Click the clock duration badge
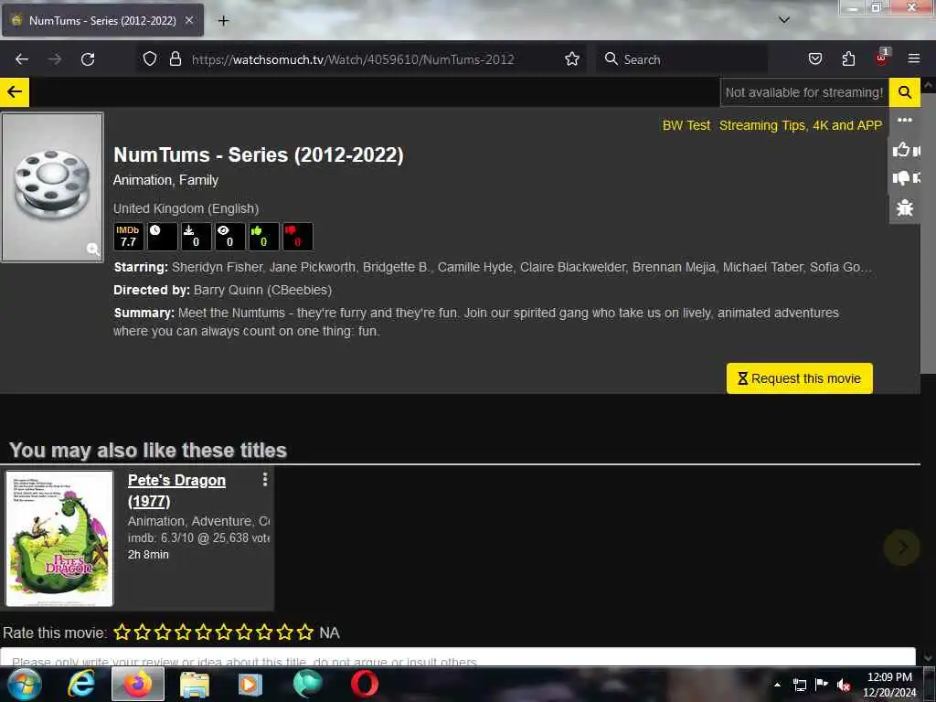The image size is (936, 702). pyautogui.click(x=163, y=237)
